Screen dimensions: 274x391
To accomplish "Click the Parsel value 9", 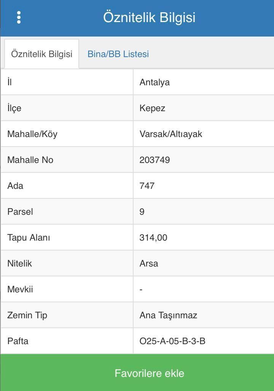I will coord(142,212).
